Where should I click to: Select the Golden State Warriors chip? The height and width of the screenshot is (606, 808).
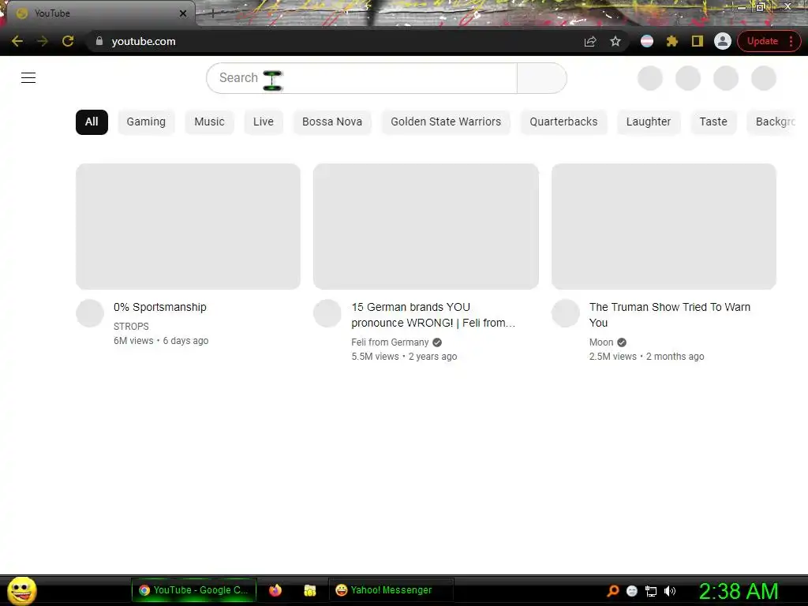click(x=446, y=122)
